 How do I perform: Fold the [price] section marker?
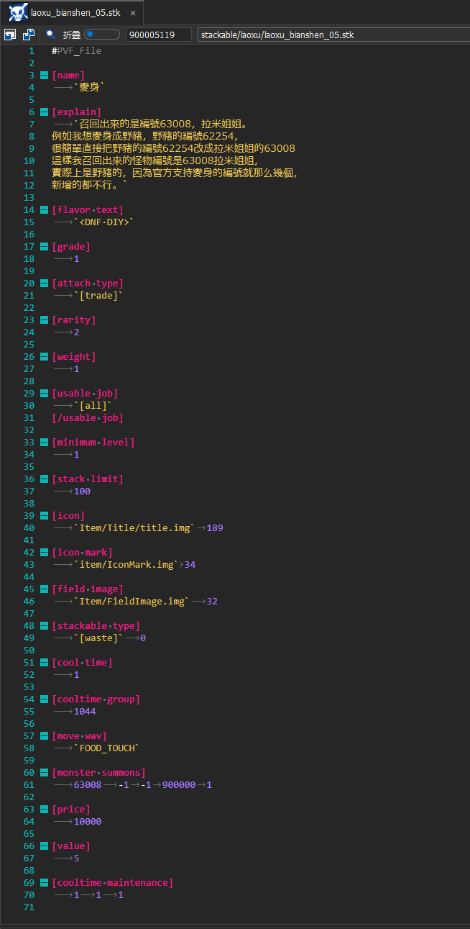(44, 810)
